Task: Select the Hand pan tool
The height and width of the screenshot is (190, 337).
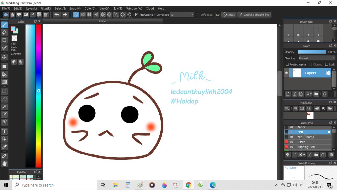Action: tap(4, 164)
